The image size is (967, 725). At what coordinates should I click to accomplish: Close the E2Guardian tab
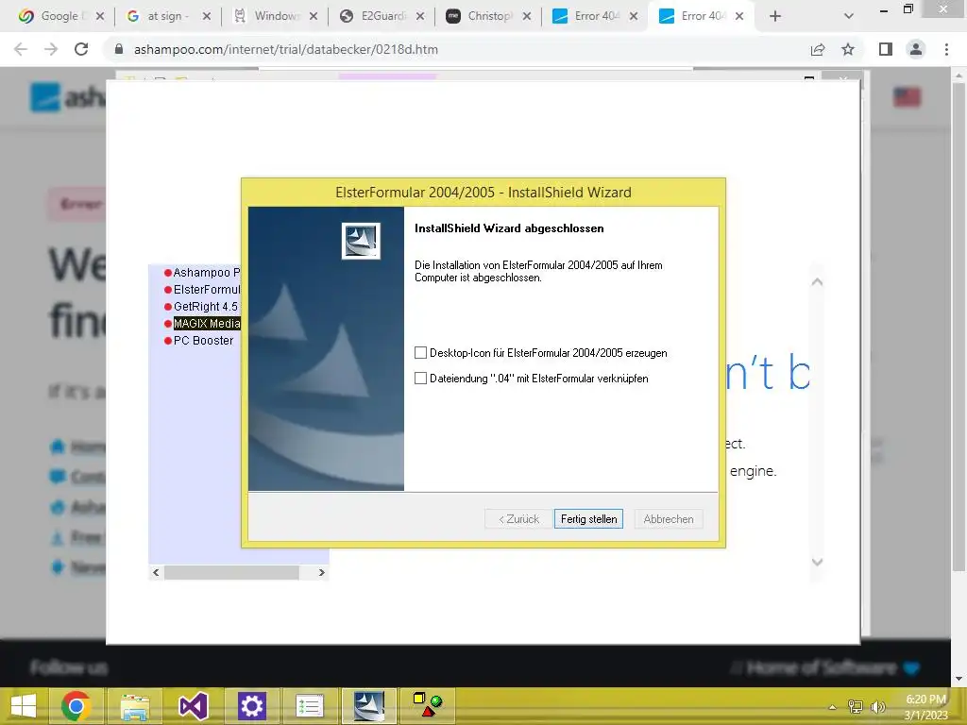click(x=420, y=16)
